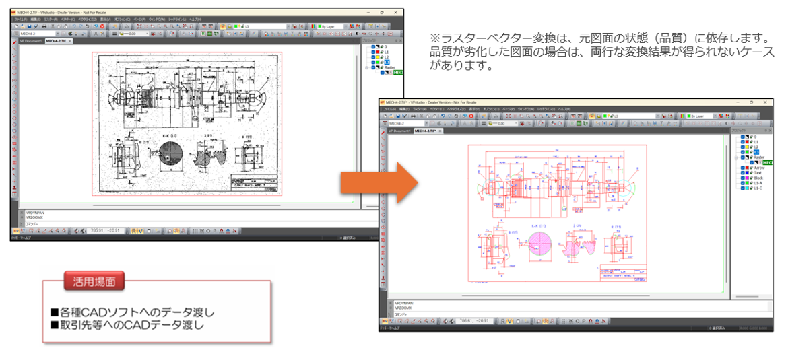Open L3 layer dropdown in vector-drawing window toolbar
The width and height of the screenshot is (786, 350).
coord(657,116)
